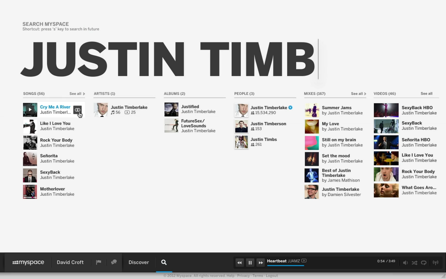The image size is (446, 279).
Task: See all Songs results
Action: click(77, 94)
